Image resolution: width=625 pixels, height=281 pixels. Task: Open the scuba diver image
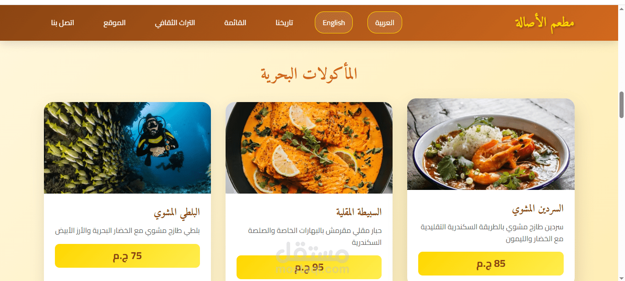tap(127, 148)
